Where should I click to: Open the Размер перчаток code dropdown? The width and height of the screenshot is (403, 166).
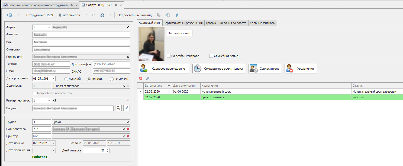(49, 100)
